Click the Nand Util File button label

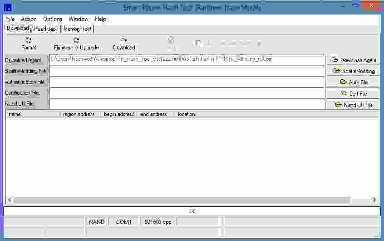pos(359,105)
